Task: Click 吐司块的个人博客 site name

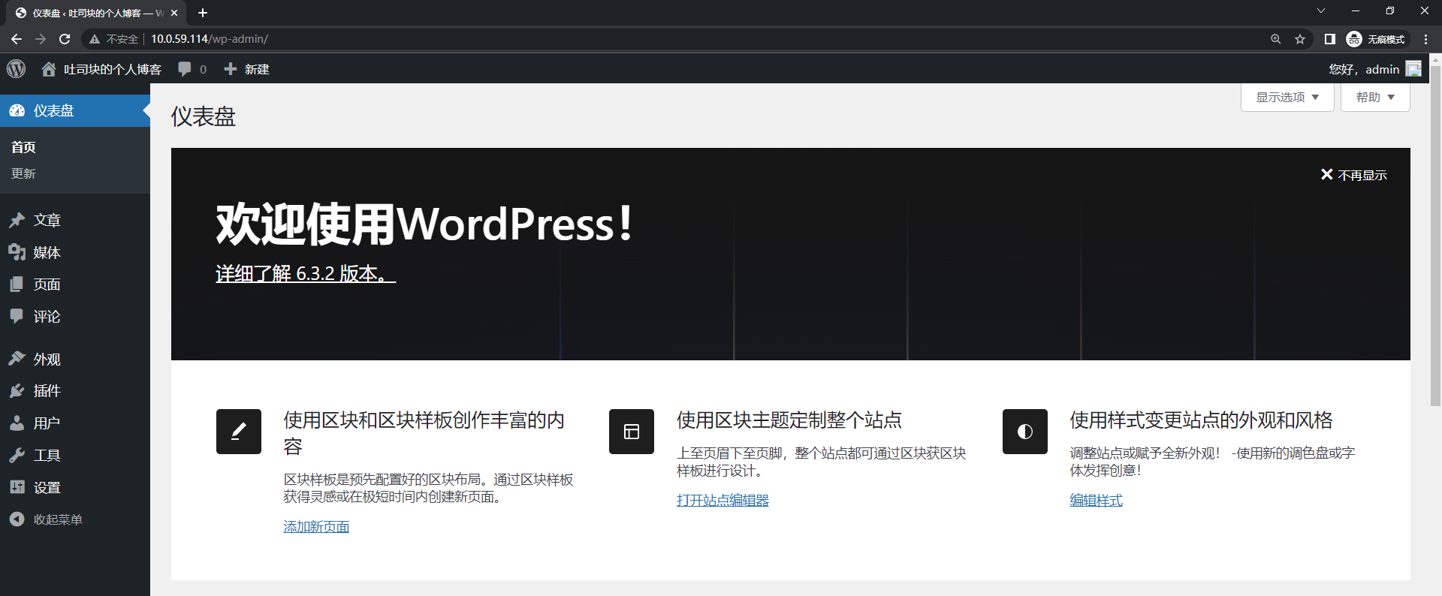Action: pos(113,69)
